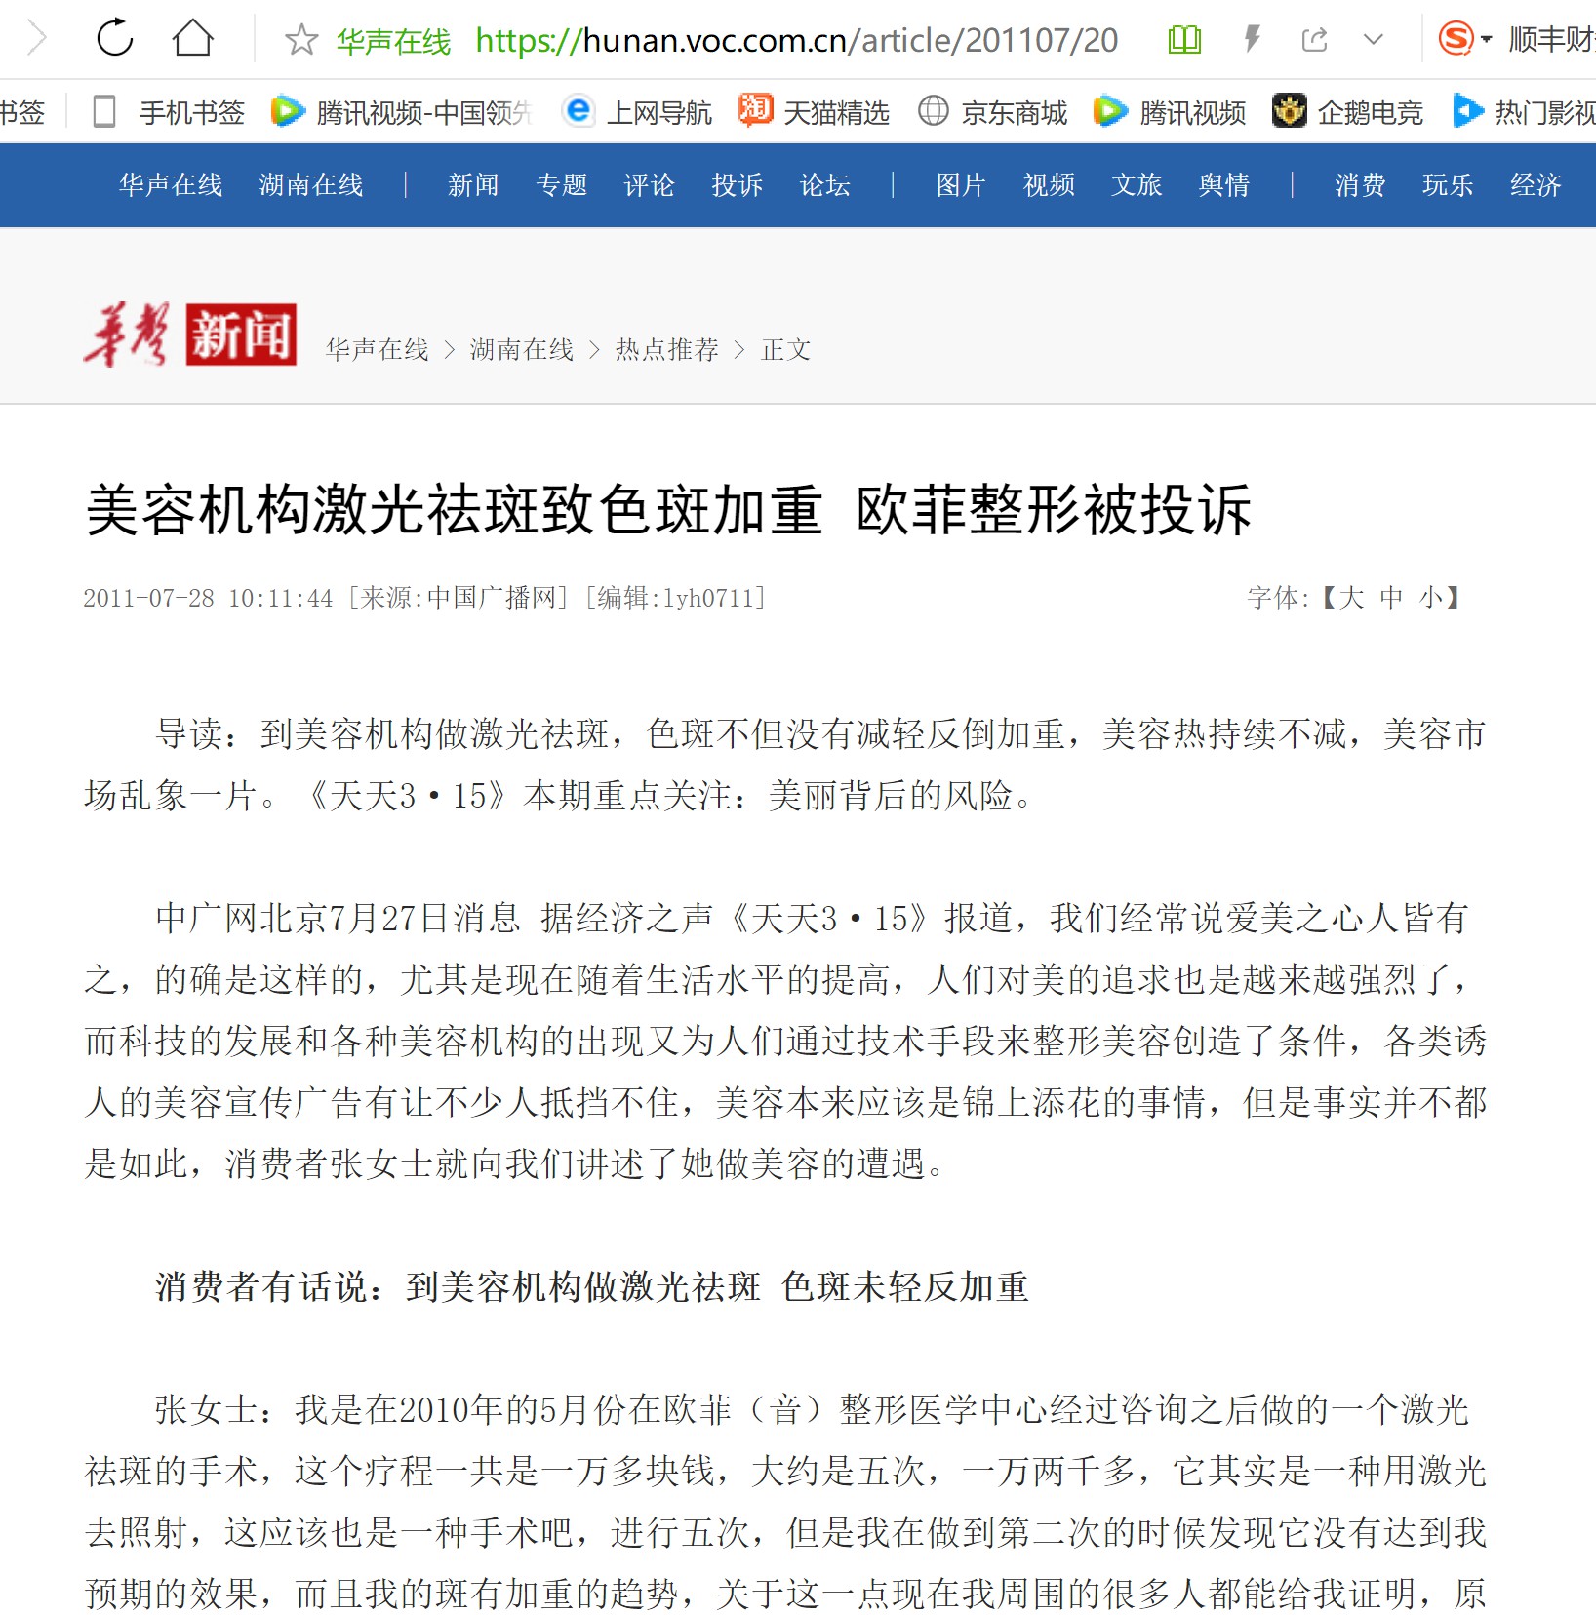Set font size to 中

1391,597
